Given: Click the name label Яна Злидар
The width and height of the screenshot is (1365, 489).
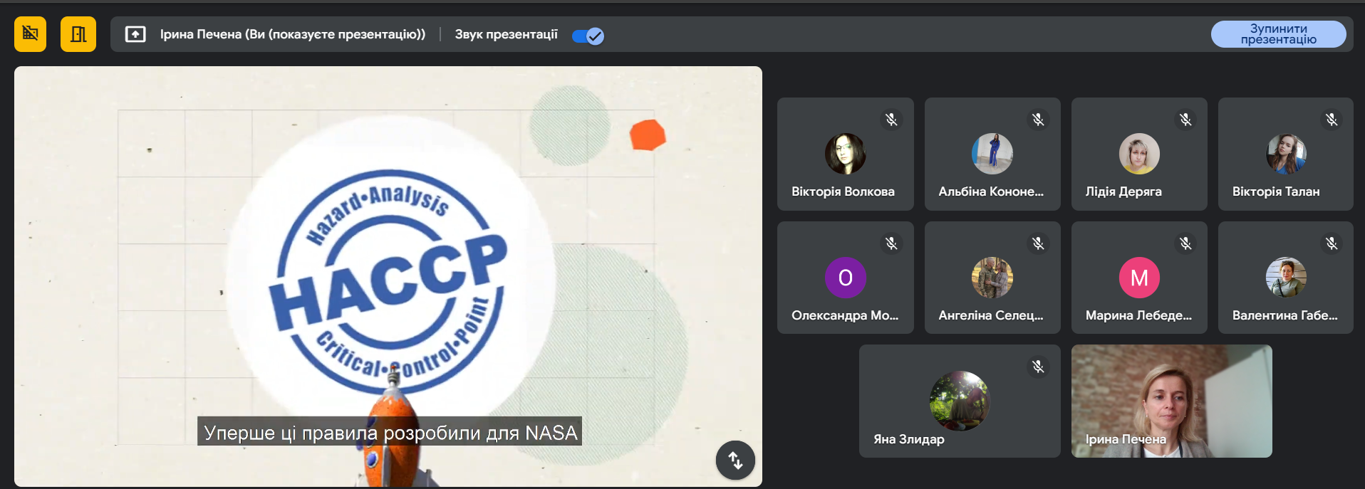Looking at the screenshot, I should 909,439.
